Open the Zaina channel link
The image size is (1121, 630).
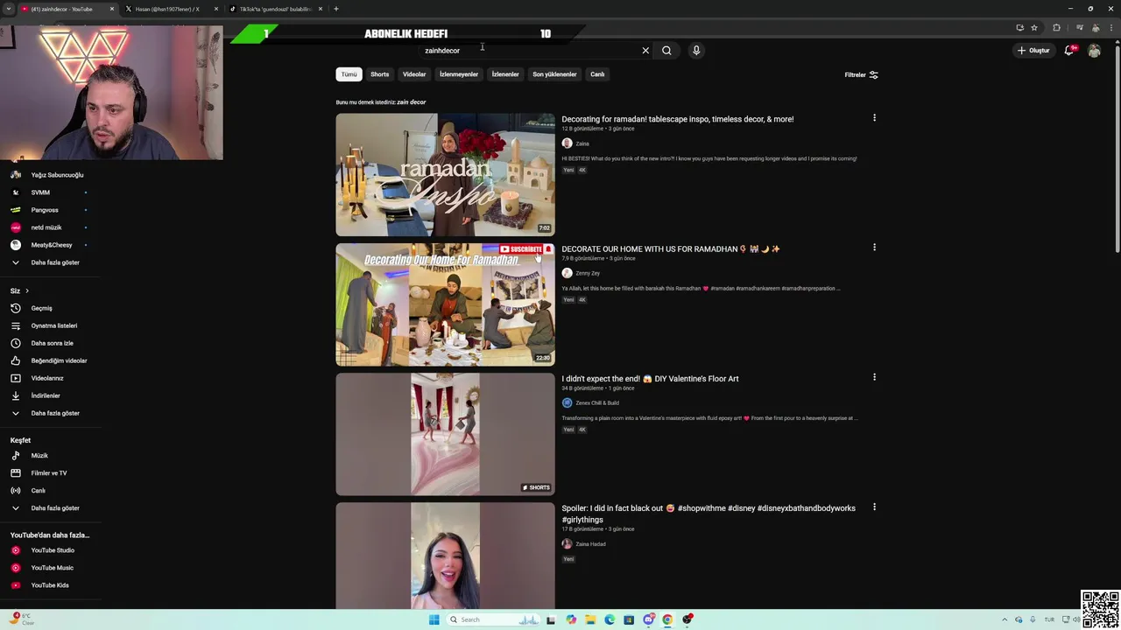(582, 143)
